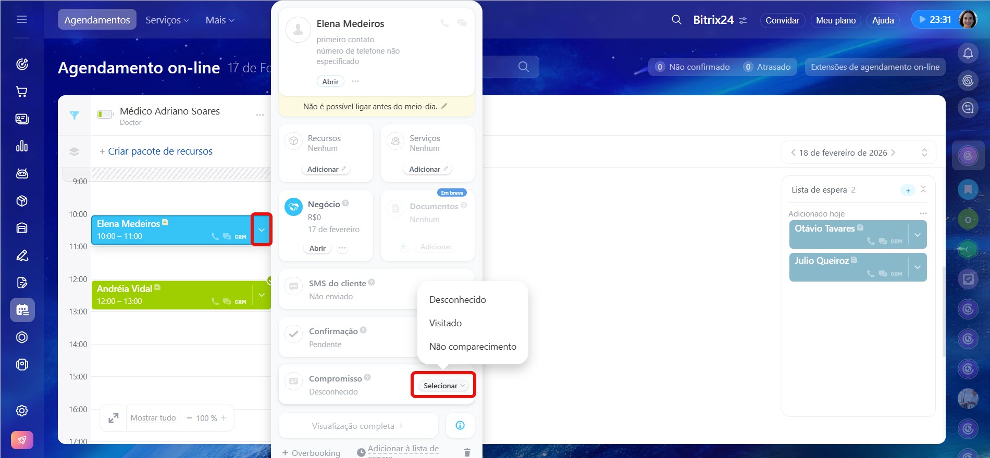Image resolution: width=990 pixels, height=458 pixels.
Task: Click the shopping cart sidebar icon
Action: 22,92
